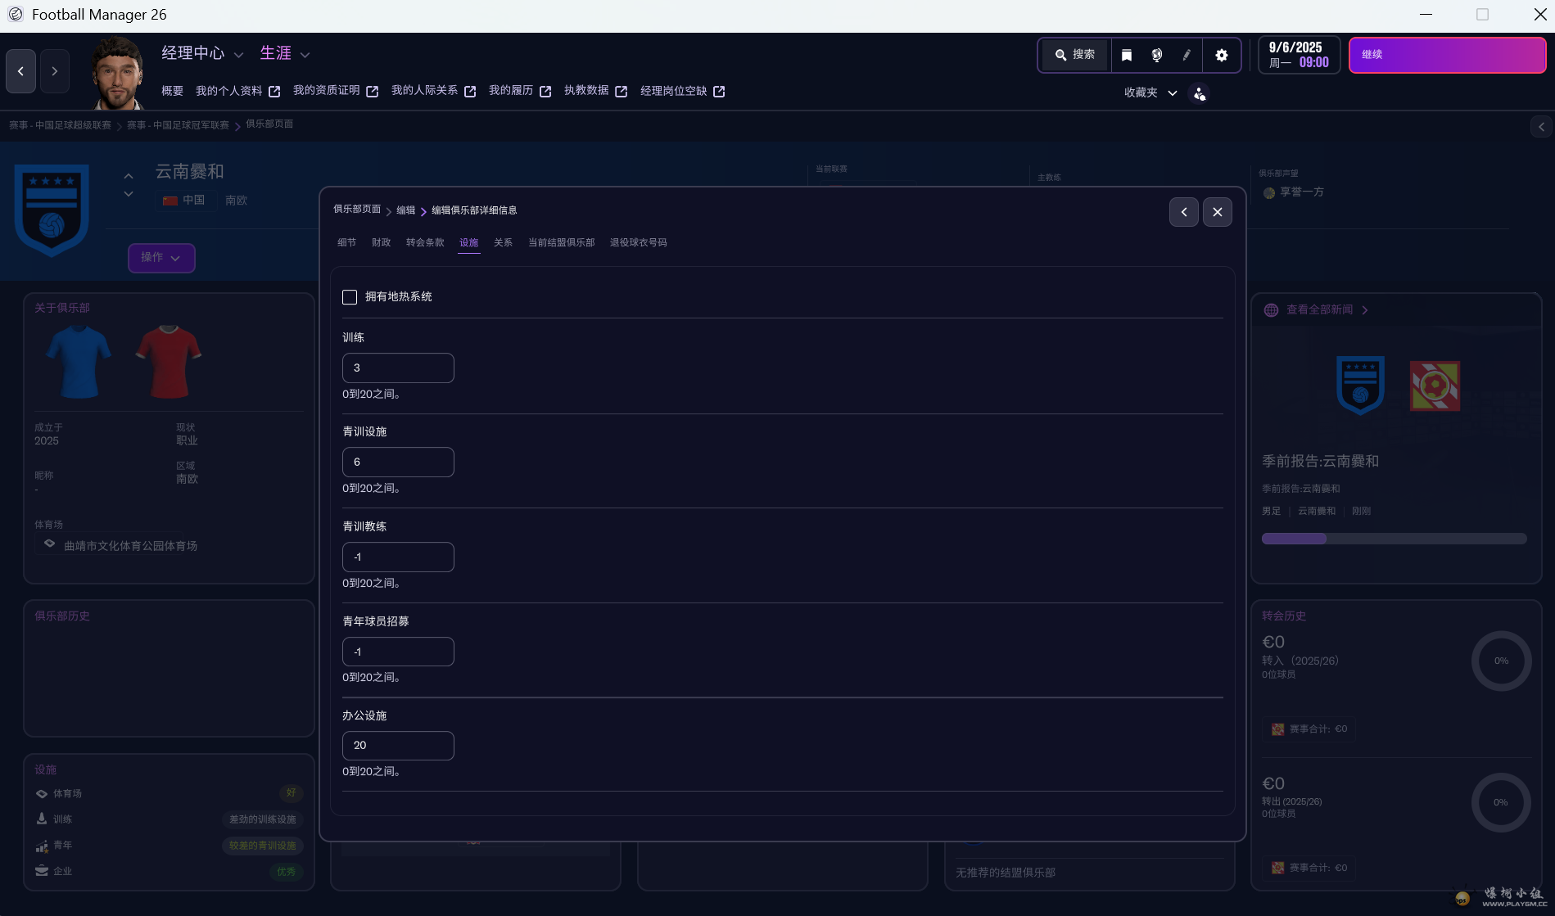
Task: Open the bookmark icon in top toolbar
Action: click(x=1127, y=55)
